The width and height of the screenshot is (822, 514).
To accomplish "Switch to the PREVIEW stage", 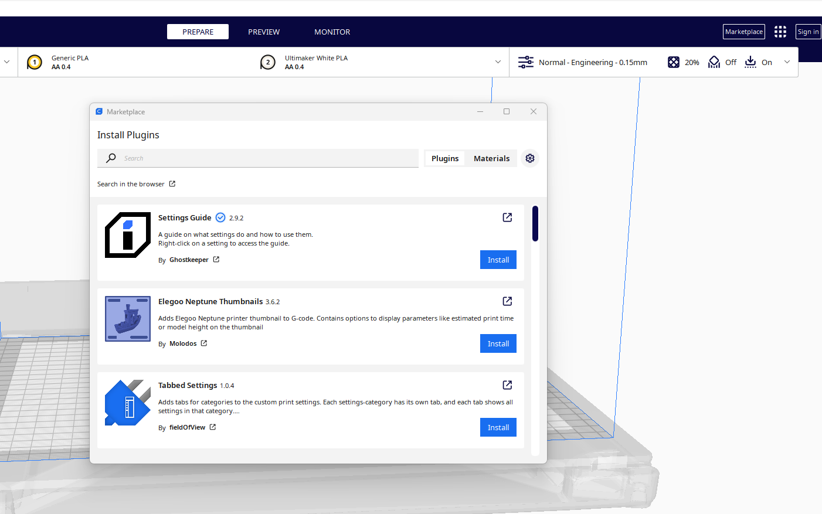I will [264, 32].
